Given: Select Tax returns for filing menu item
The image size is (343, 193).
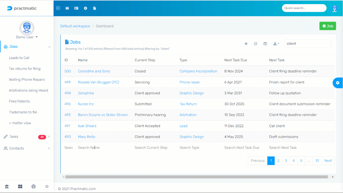Looking at the screenshot, I should [25, 69].
